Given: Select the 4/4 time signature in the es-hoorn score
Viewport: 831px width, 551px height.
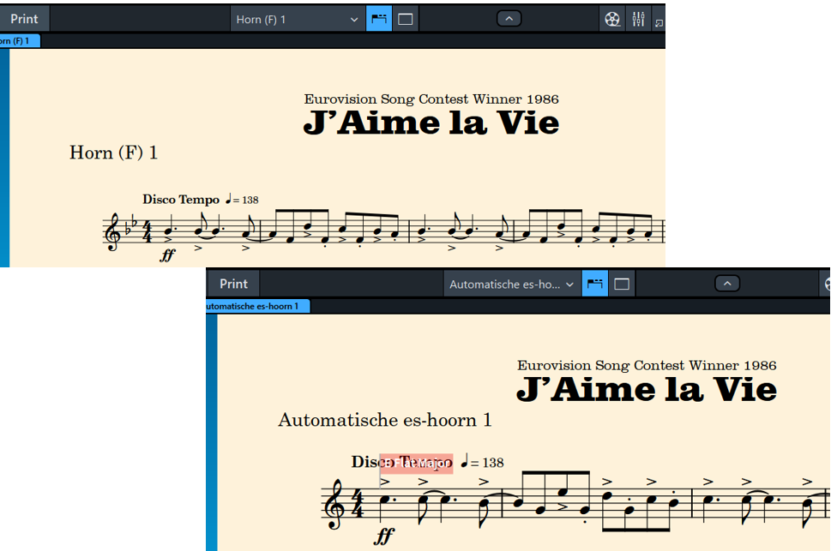Looking at the screenshot, I should pyautogui.click(x=358, y=504).
